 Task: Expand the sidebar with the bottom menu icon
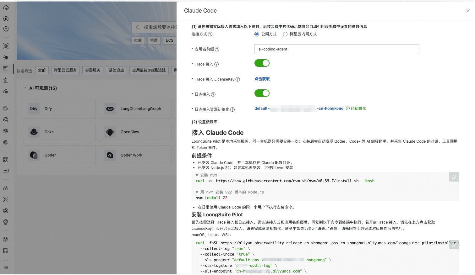6,267
